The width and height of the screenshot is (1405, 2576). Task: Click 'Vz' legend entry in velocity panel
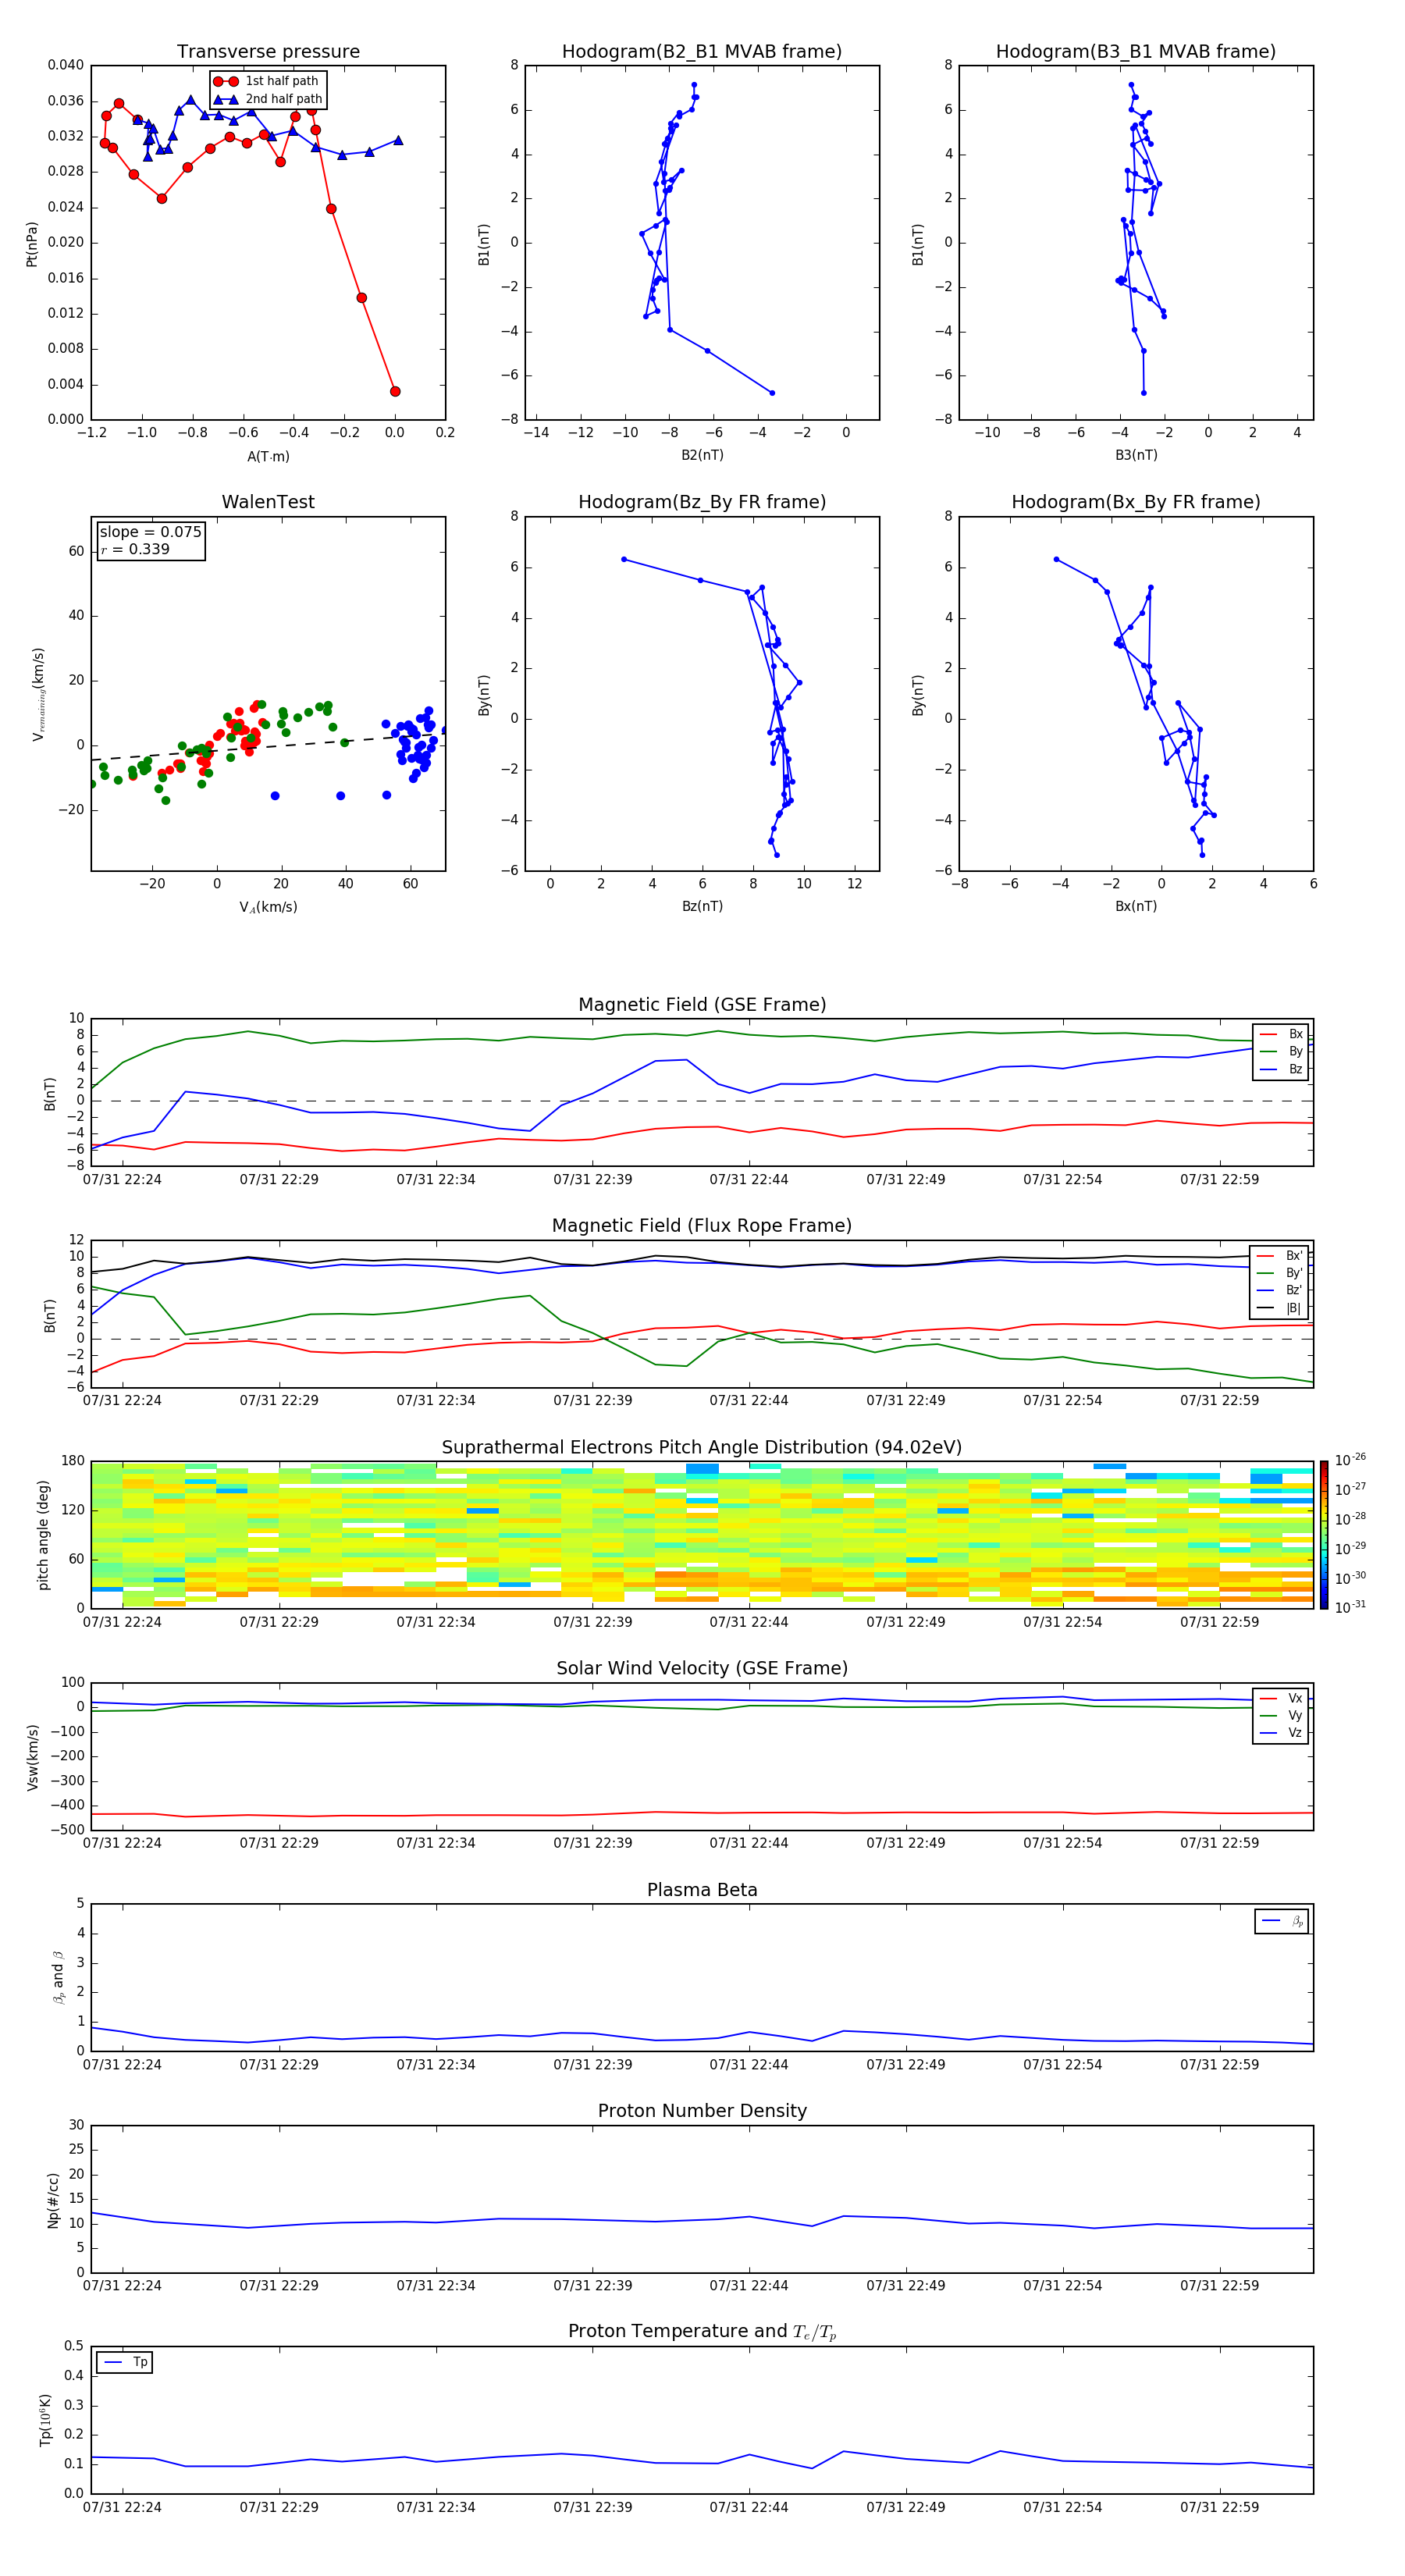tap(1281, 1733)
